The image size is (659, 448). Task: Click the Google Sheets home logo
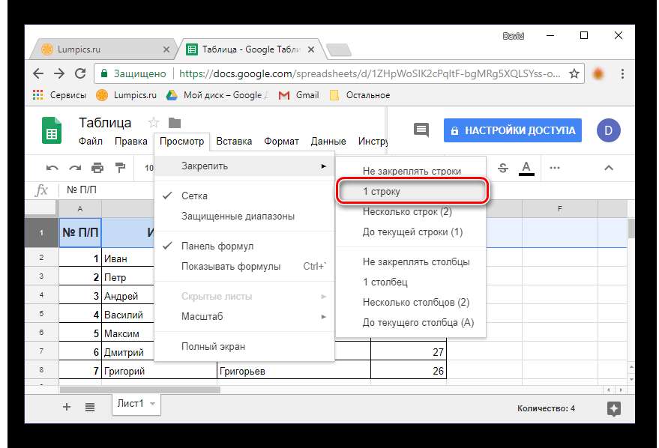click(52, 130)
